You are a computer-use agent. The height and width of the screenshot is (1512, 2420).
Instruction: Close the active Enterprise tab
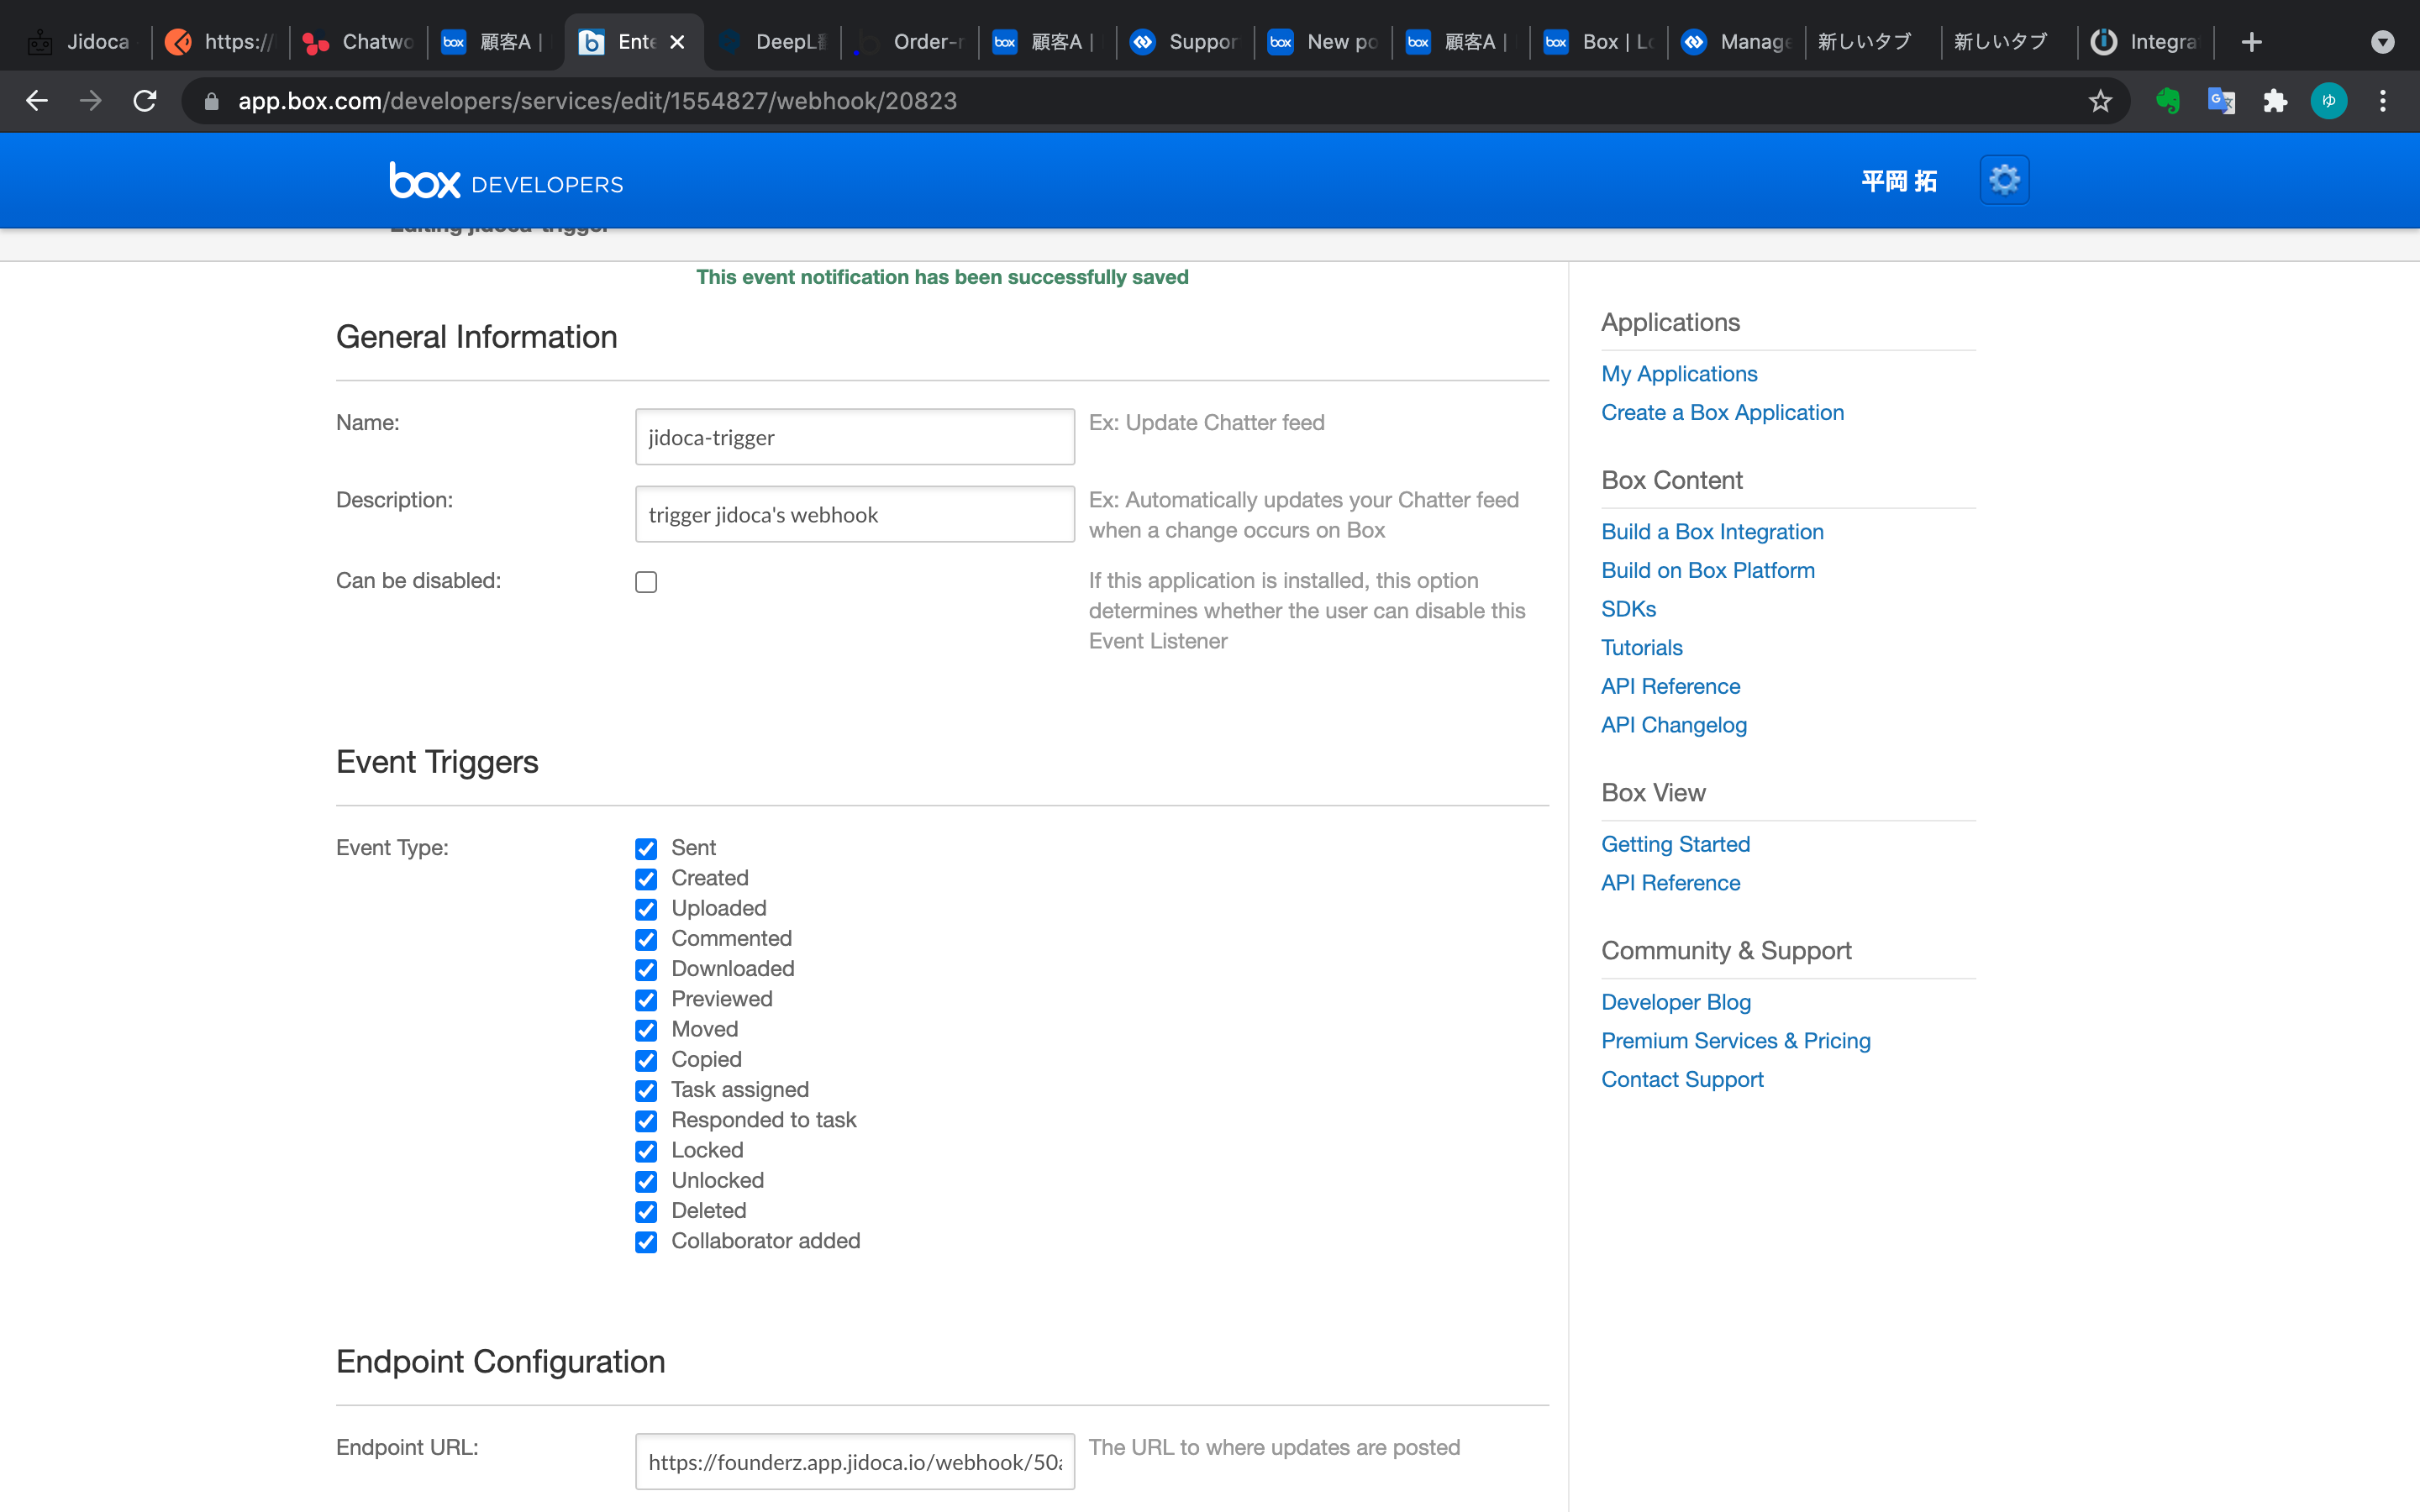(x=677, y=42)
